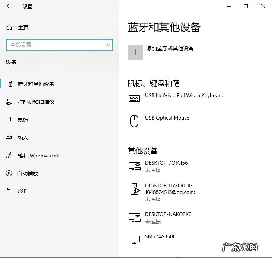Maximize the 设置 window
The height and width of the screenshot is (258, 272).
[246, 6]
